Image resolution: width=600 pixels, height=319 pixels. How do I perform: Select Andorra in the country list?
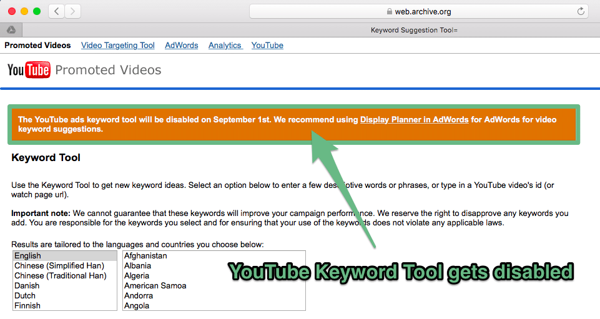214,295
